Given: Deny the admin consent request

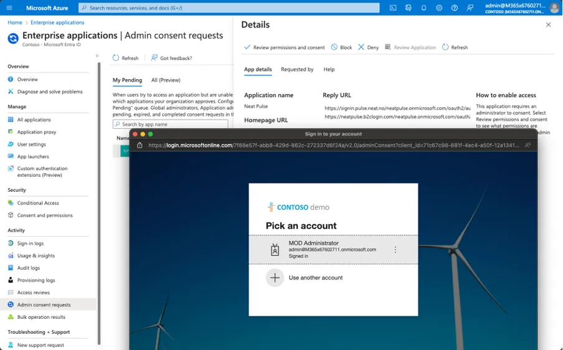Looking at the screenshot, I should pos(368,47).
